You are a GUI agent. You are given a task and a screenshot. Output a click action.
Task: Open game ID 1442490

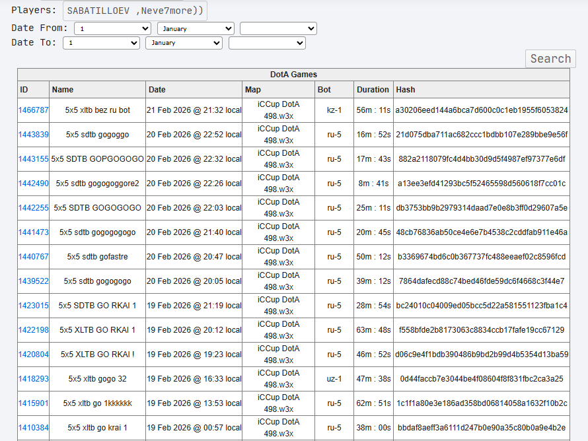pos(34,184)
